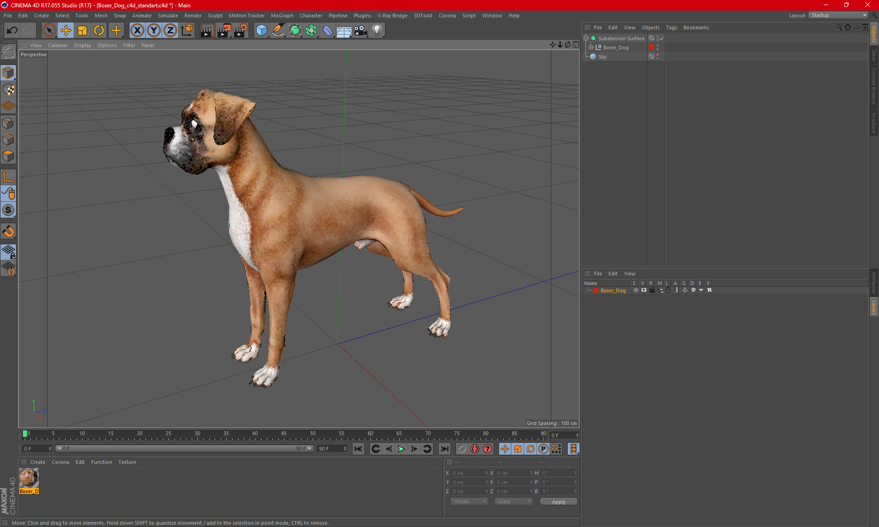Select the Move tool in top toolbar

[x=66, y=31]
